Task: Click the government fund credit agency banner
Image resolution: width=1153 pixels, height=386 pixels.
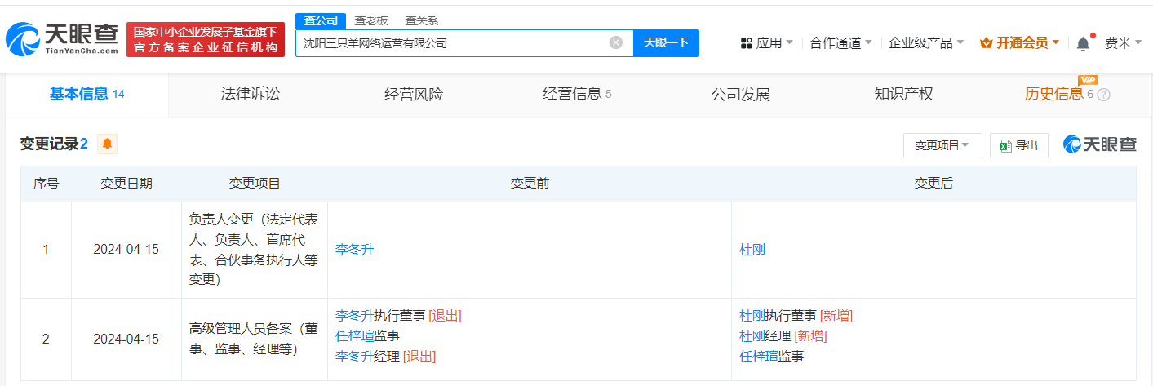Action: click(x=206, y=40)
